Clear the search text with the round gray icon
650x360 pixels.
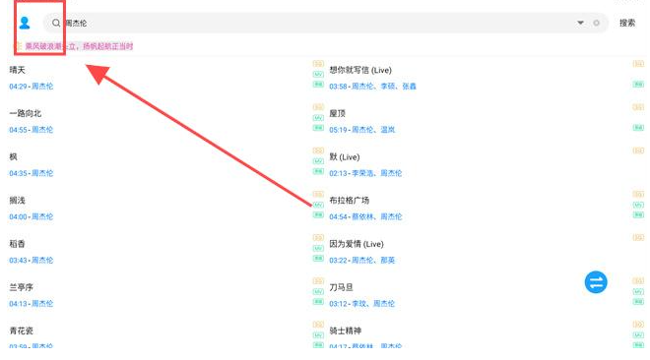click(x=596, y=24)
